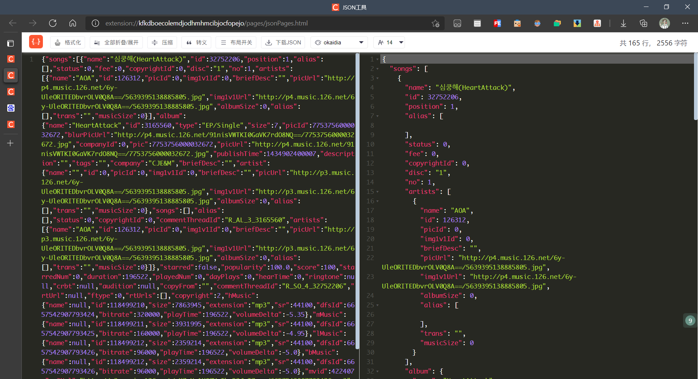Image resolution: width=698 pixels, height=379 pixels.
Task: Click "name": "AOA" on line 17
Action: [x=447, y=211]
